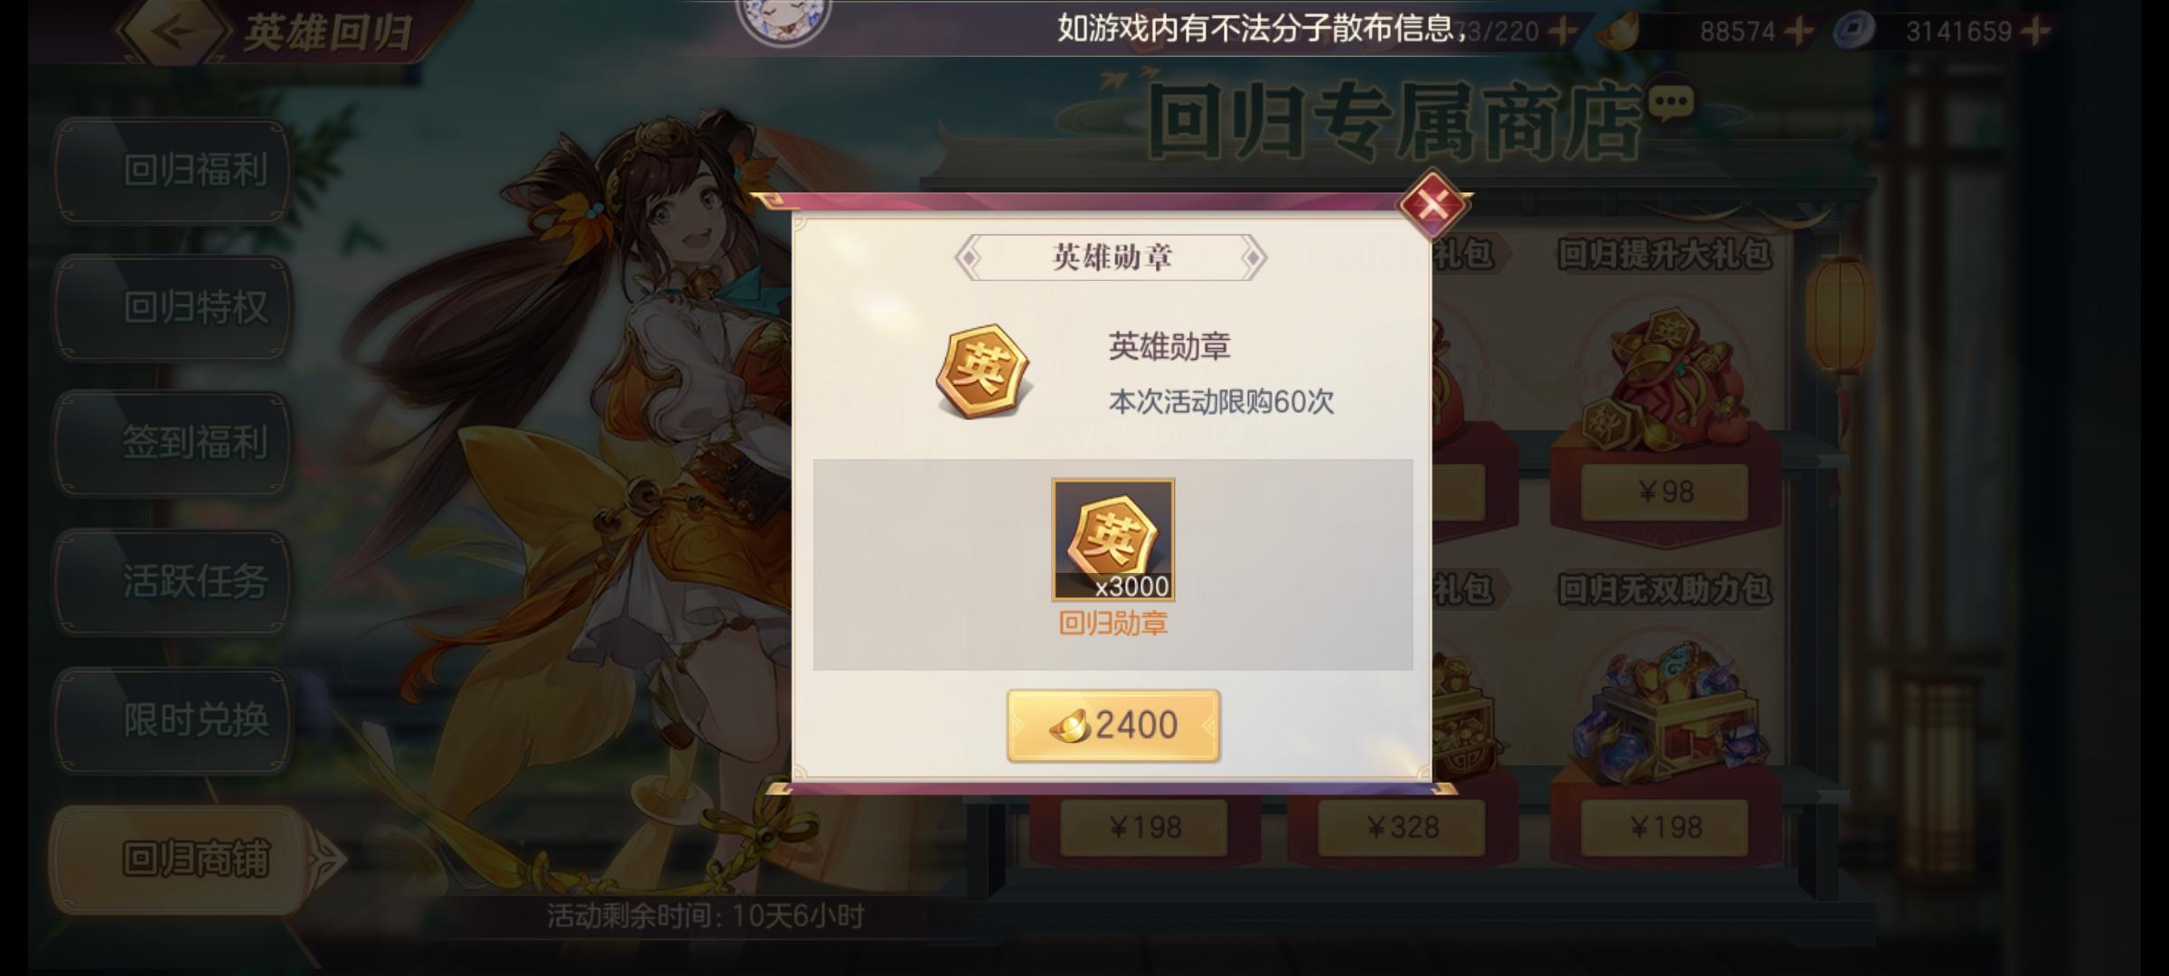
Task: Click the 回归勋章 x3000 item thumbnail
Action: tap(1113, 540)
